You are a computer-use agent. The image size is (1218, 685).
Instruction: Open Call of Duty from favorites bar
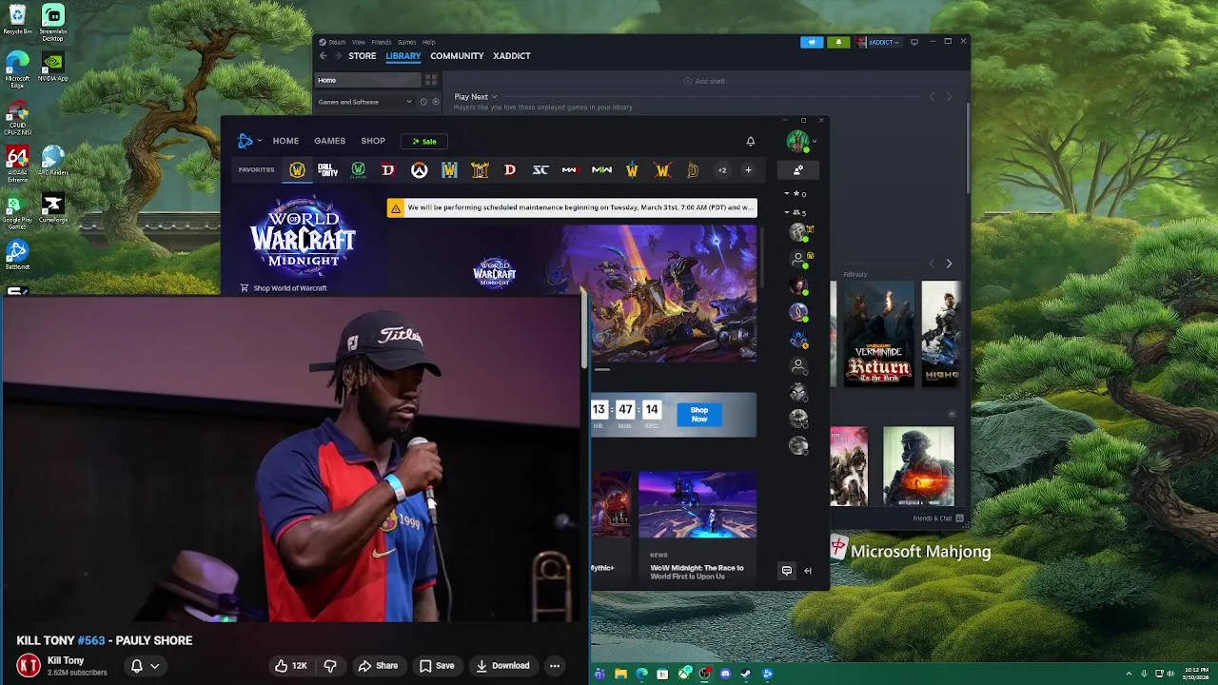[x=327, y=170]
